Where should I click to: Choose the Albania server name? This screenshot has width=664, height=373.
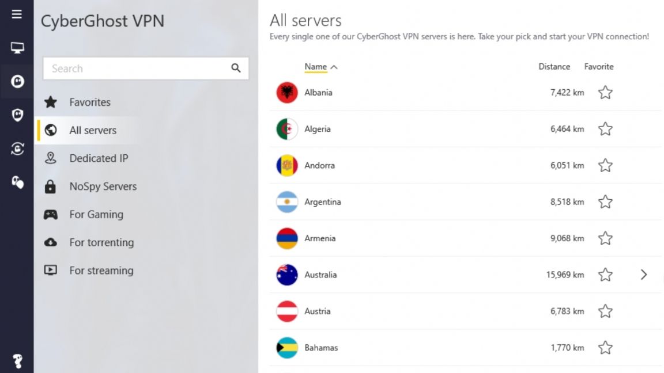[x=318, y=93]
